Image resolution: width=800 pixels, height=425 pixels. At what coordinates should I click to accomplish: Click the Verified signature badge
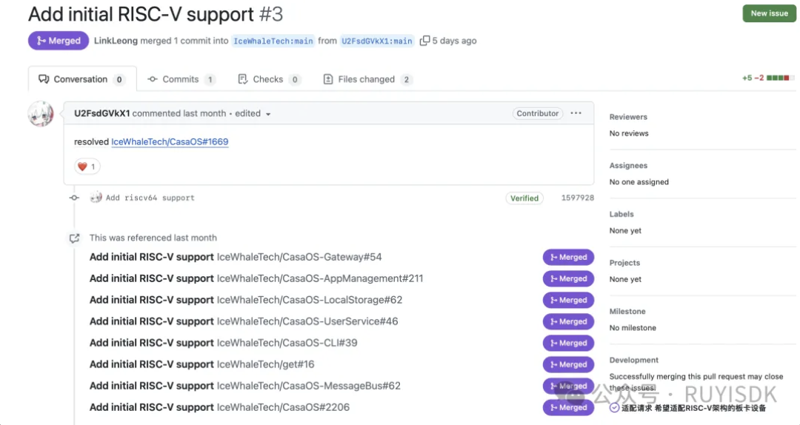[x=524, y=198]
